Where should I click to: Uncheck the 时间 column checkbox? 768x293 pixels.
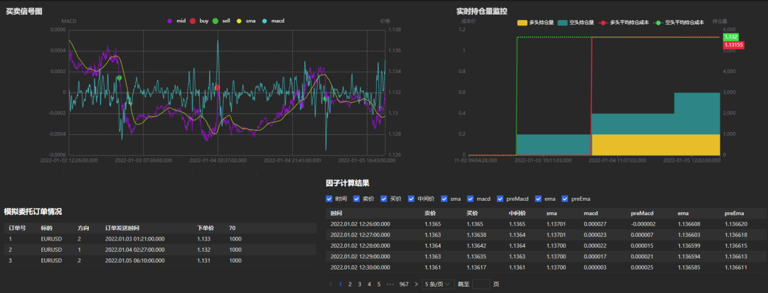tap(329, 199)
